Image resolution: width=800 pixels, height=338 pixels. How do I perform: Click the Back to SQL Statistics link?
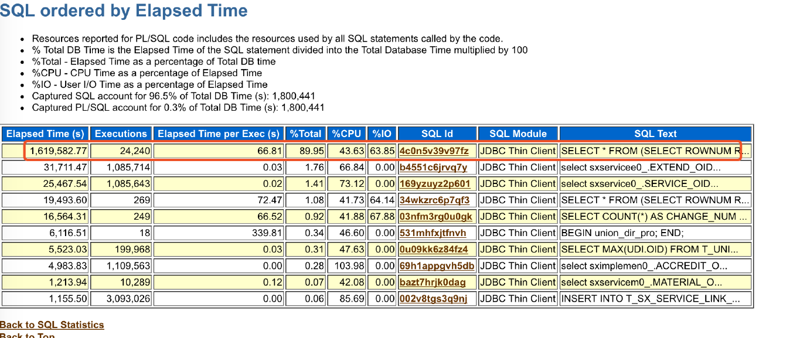(52, 325)
